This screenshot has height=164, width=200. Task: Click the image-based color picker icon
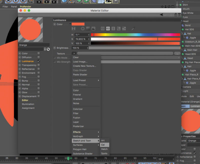pyautogui.click(x=93, y=29)
